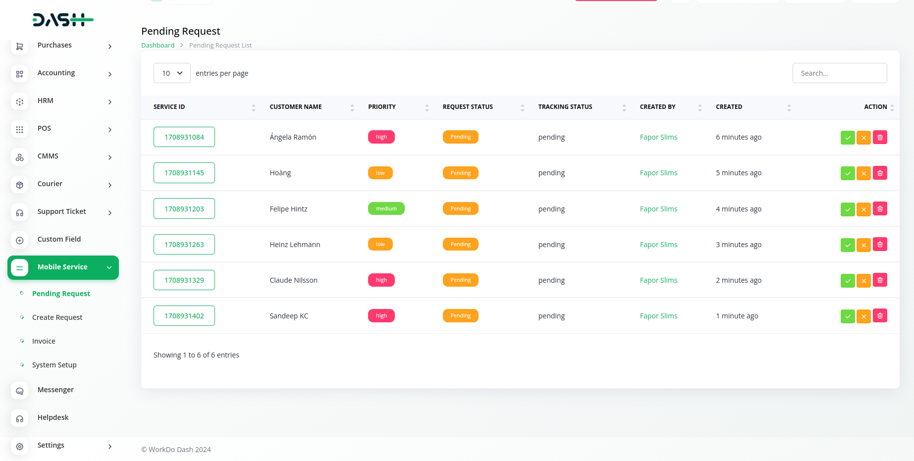This screenshot has height=461, width=914.
Task: Open the entries per page dropdown
Action: coord(172,73)
